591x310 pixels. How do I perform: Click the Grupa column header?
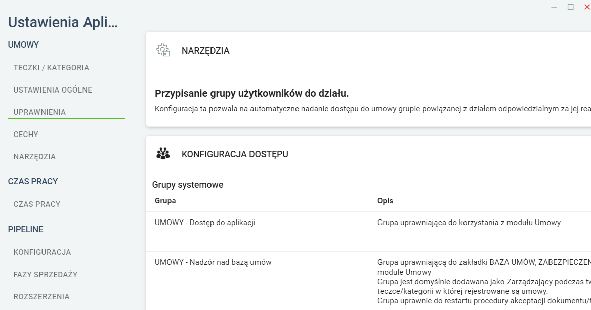(165, 201)
